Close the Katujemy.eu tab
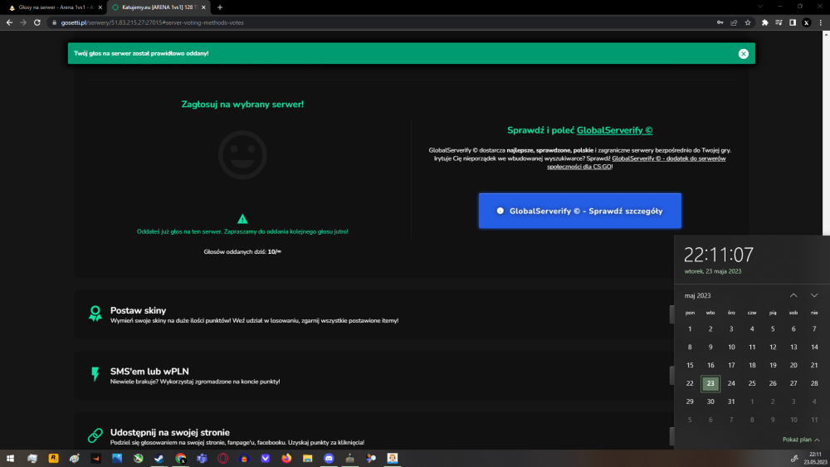The width and height of the screenshot is (830, 467). coord(203,7)
